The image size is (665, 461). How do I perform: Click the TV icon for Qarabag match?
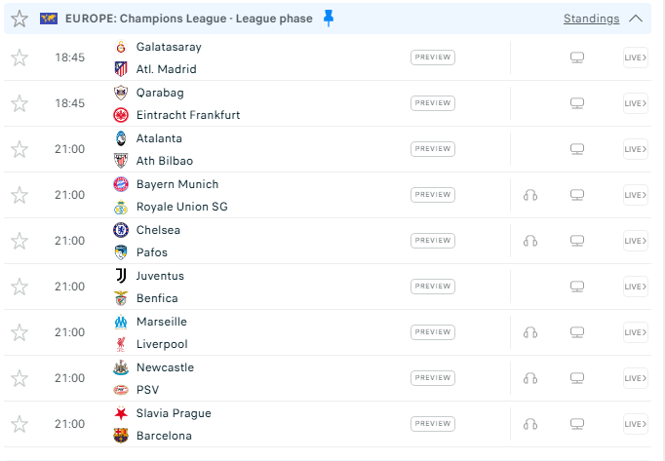click(577, 103)
